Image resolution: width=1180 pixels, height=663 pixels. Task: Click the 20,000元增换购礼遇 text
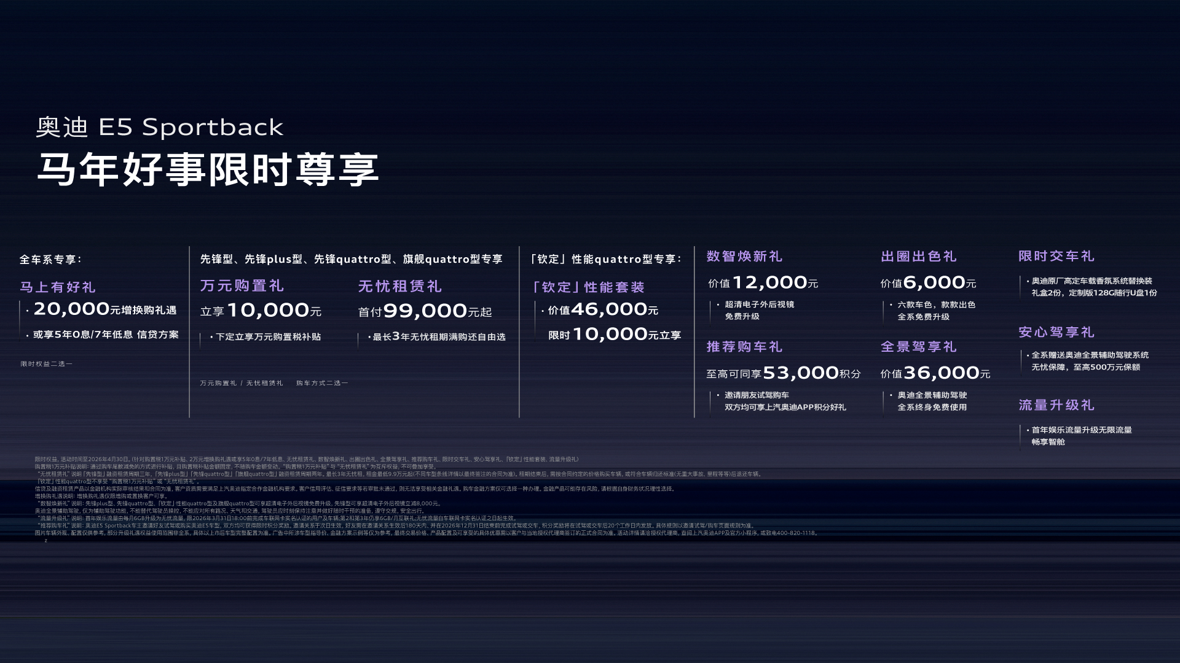(x=104, y=309)
